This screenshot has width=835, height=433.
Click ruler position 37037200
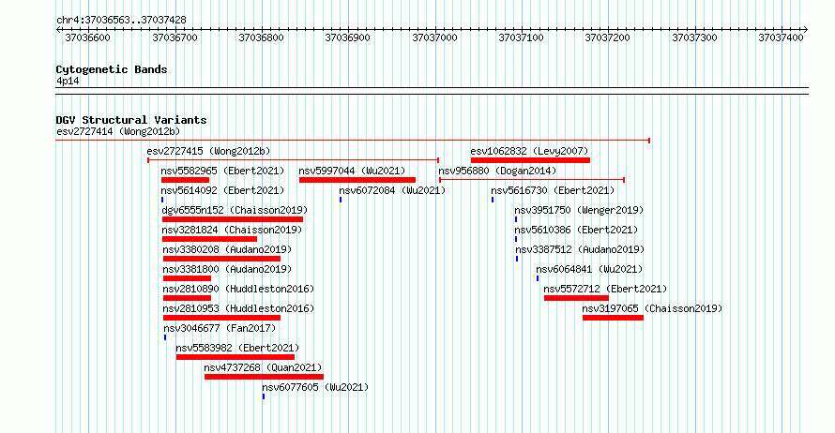point(608,37)
